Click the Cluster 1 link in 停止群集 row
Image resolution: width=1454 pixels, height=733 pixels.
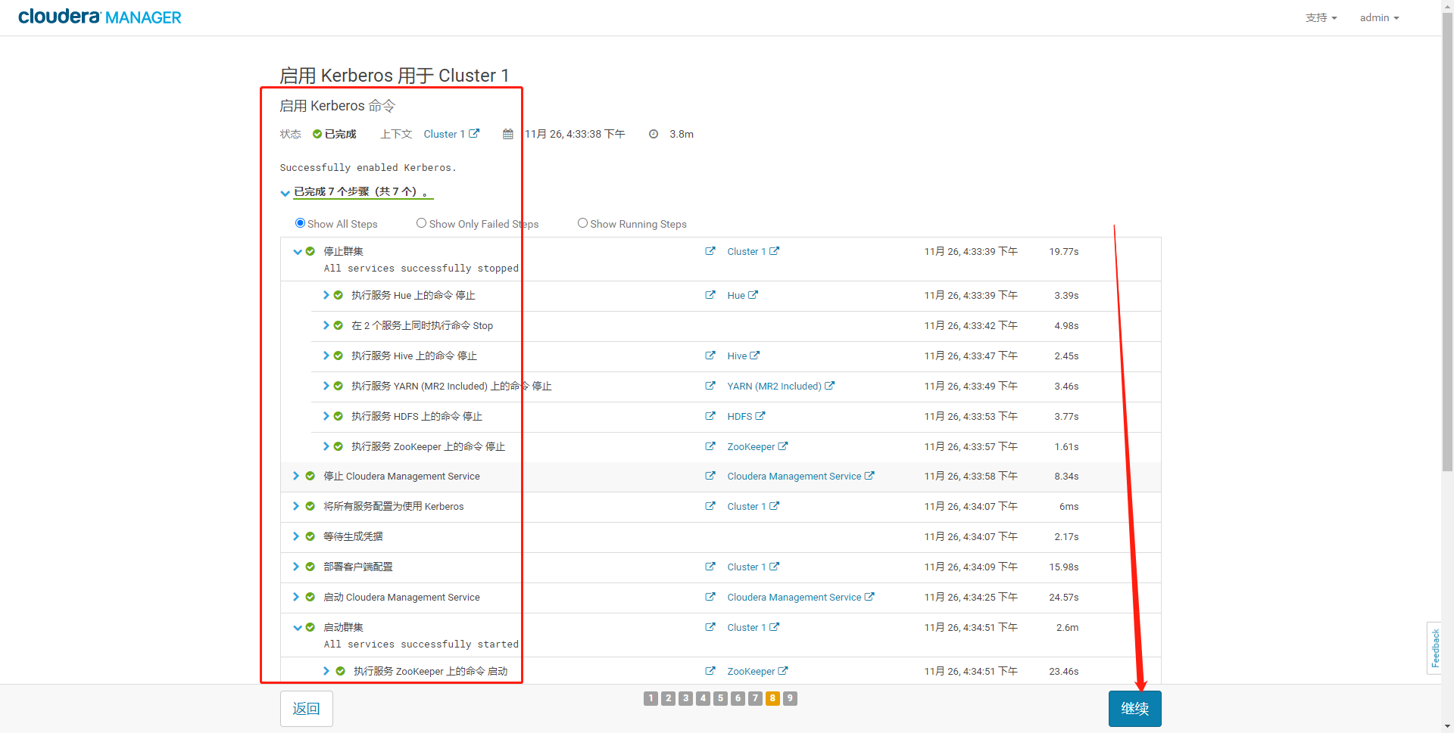tap(753, 251)
